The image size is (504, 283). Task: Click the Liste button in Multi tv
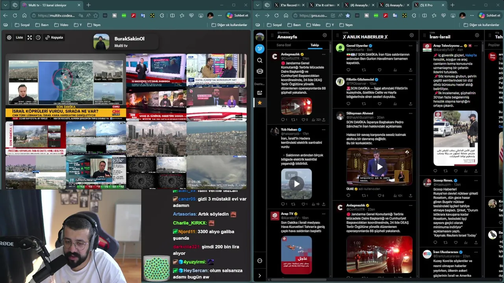[x=19, y=37]
